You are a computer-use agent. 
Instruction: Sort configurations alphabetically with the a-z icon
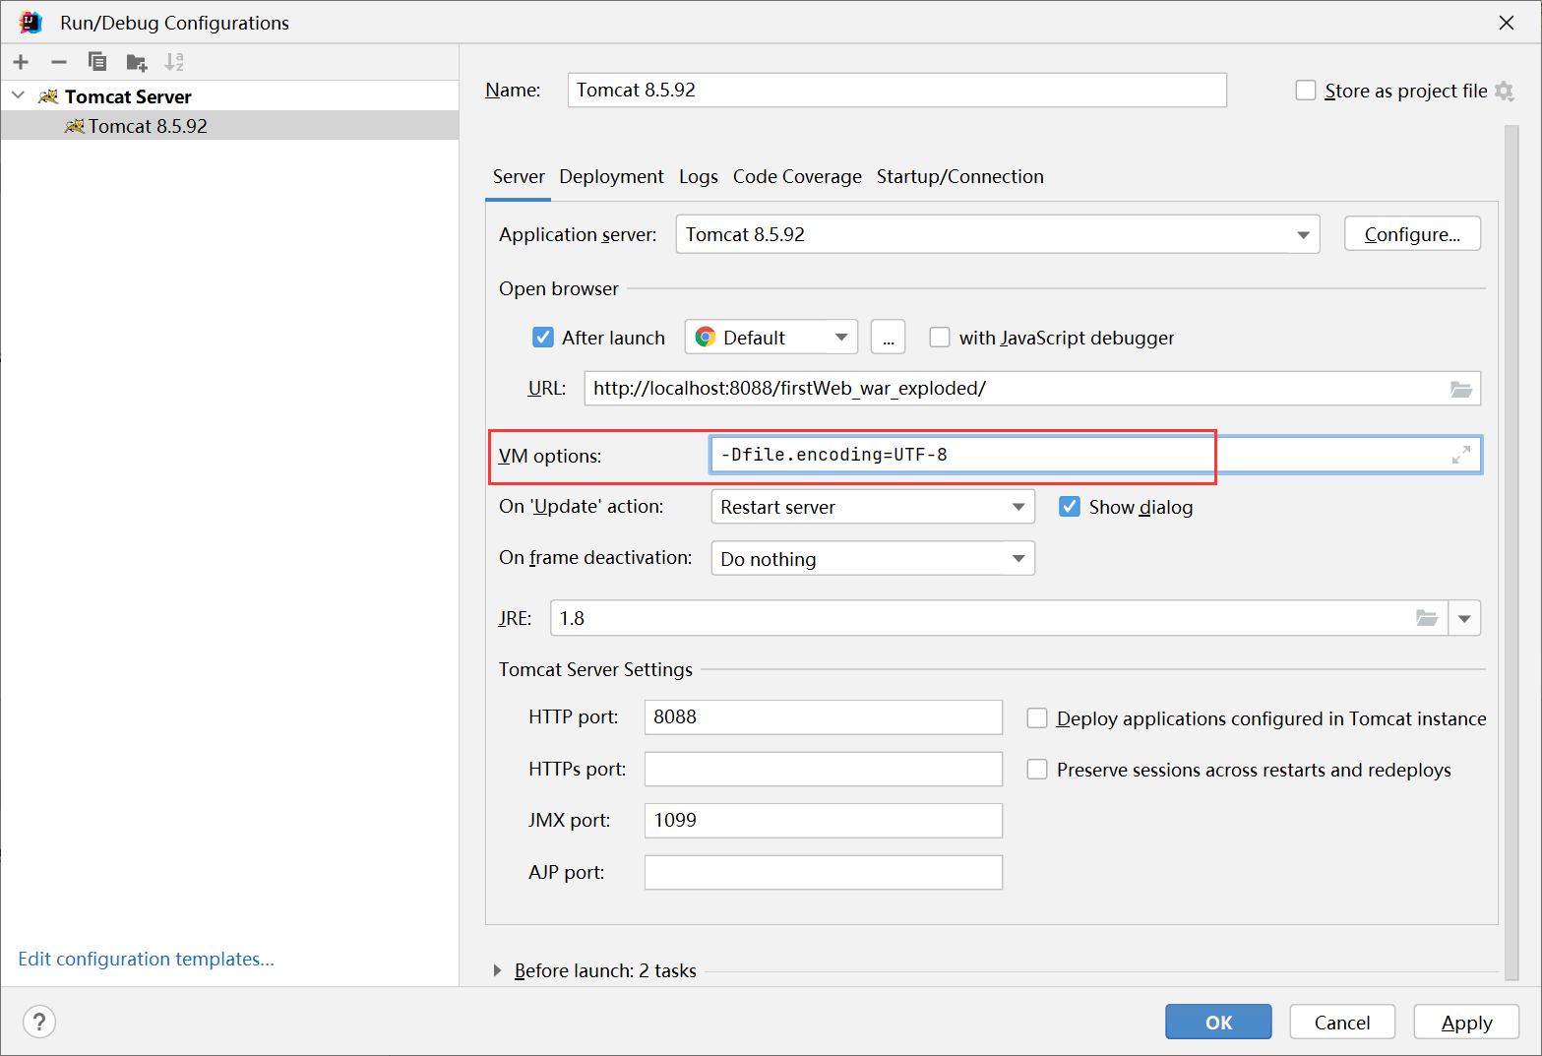click(x=174, y=62)
